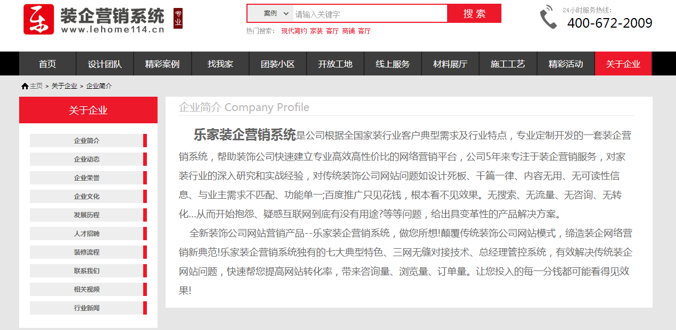Viewport: 676px width, 330px height.
Task: Click the keyword search input field
Action: click(x=369, y=14)
